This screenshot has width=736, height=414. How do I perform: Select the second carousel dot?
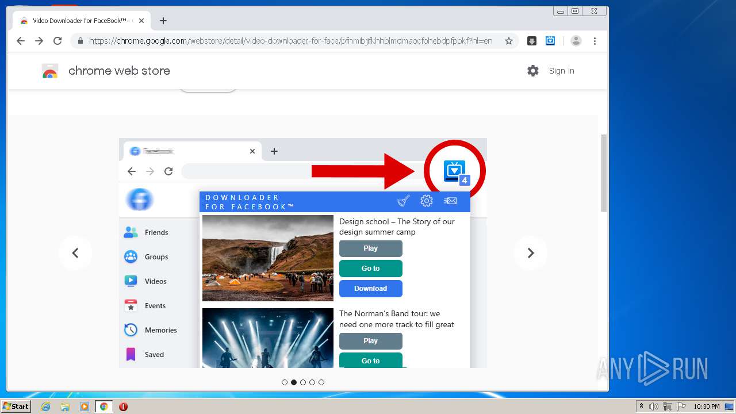point(294,382)
